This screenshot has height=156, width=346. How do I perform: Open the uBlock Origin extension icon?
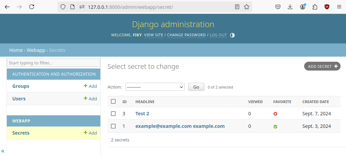tap(327, 7)
